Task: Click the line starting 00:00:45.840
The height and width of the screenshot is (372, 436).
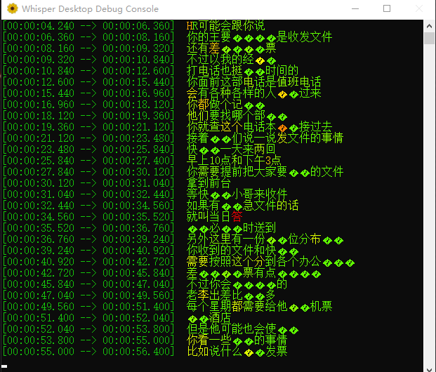Action: point(145,284)
